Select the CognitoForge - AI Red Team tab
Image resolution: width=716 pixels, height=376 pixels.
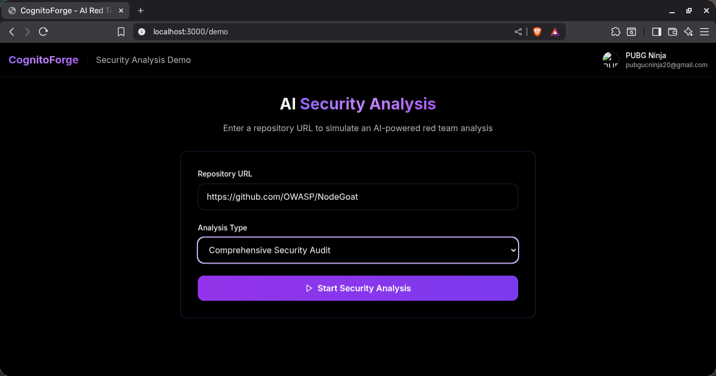tap(66, 11)
